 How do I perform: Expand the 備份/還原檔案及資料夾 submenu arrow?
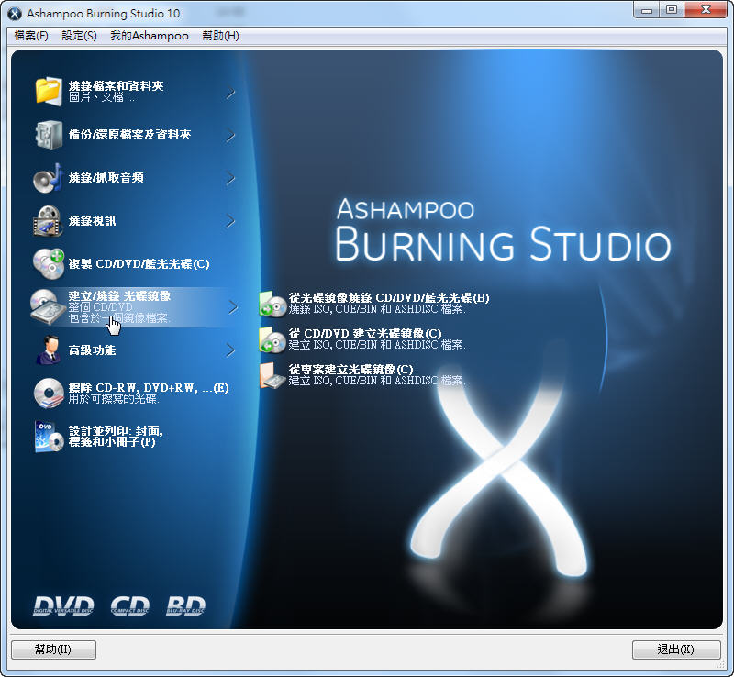(x=230, y=136)
